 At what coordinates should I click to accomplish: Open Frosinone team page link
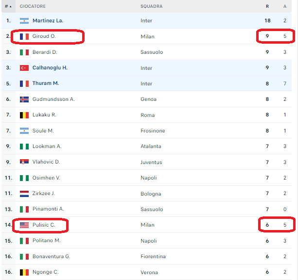(x=153, y=131)
